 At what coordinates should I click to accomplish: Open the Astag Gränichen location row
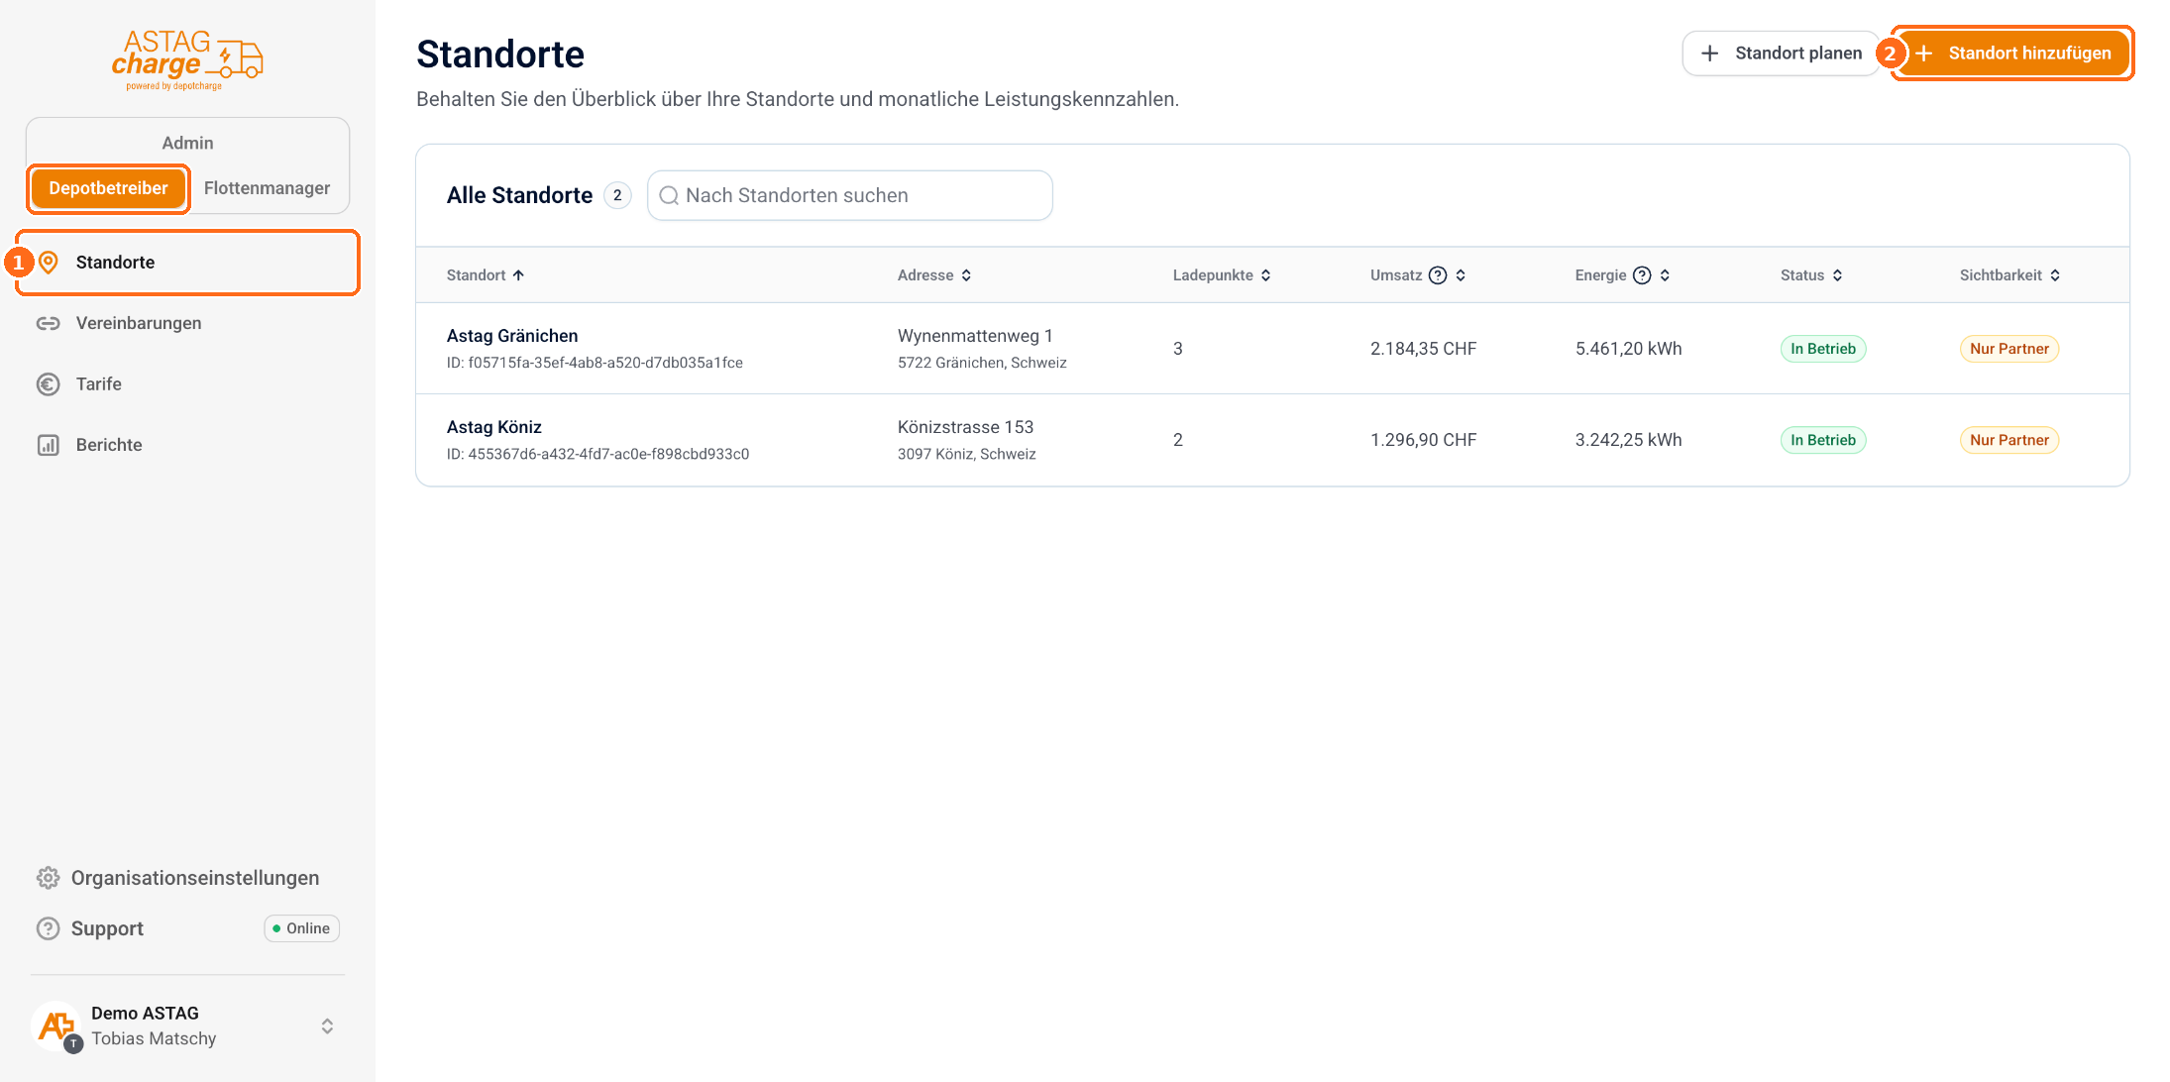(x=1272, y=349)
